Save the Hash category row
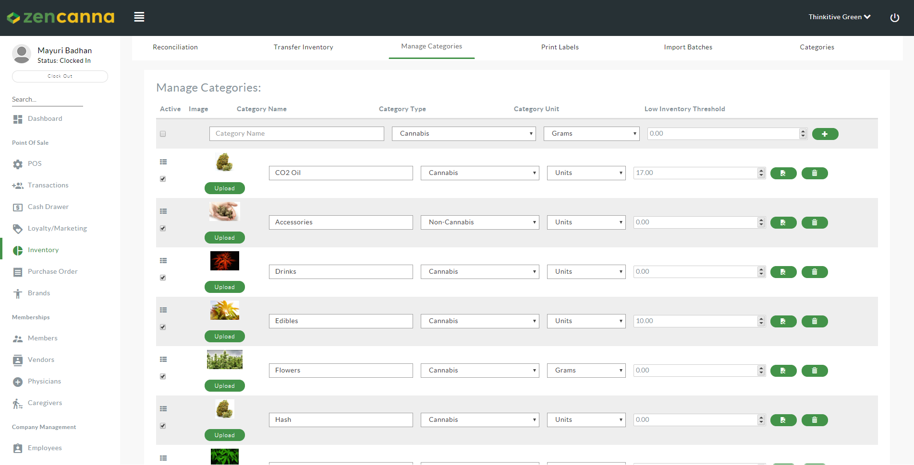 [x=783, y=420]
